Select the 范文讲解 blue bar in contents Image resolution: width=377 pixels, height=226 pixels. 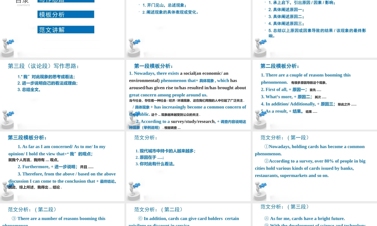pyautogui.click(x=66, y=29)
